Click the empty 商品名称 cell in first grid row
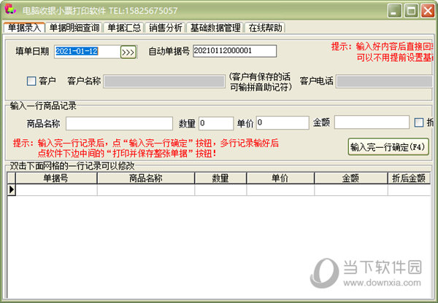The image size is (438, 303). pyautogui.click(x=146, y=190)
